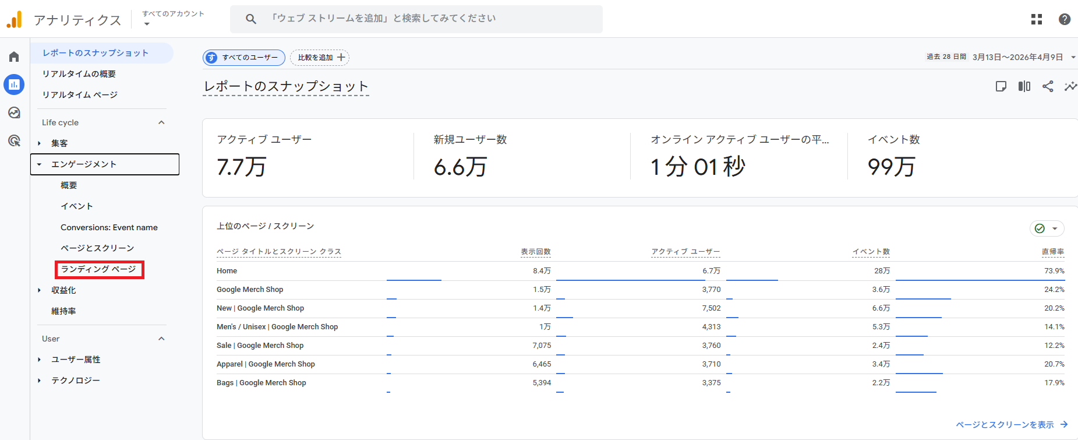Expand the テクノロジー tree item
Viewport: 1078px width, 440px height.
pos(39,381)
